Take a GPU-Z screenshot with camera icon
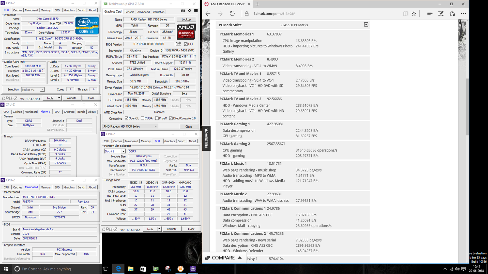Viewport: 488px width, 274px height. point(183,11)
